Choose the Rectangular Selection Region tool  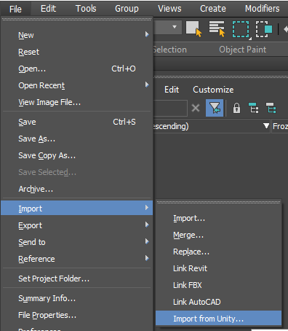[241, 29]
